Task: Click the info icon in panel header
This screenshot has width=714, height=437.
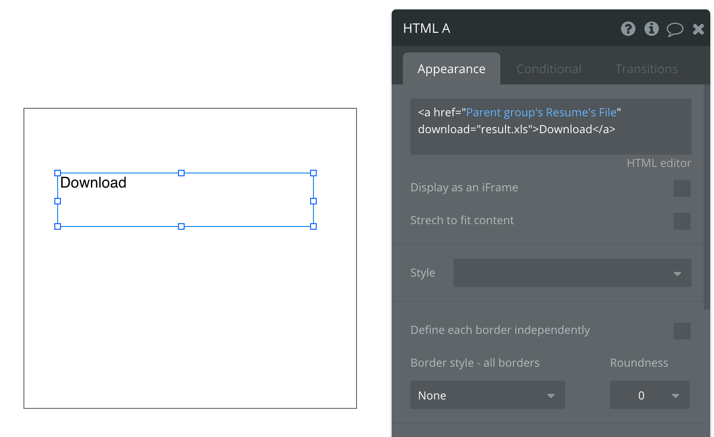Action: [x=651, y=29]
